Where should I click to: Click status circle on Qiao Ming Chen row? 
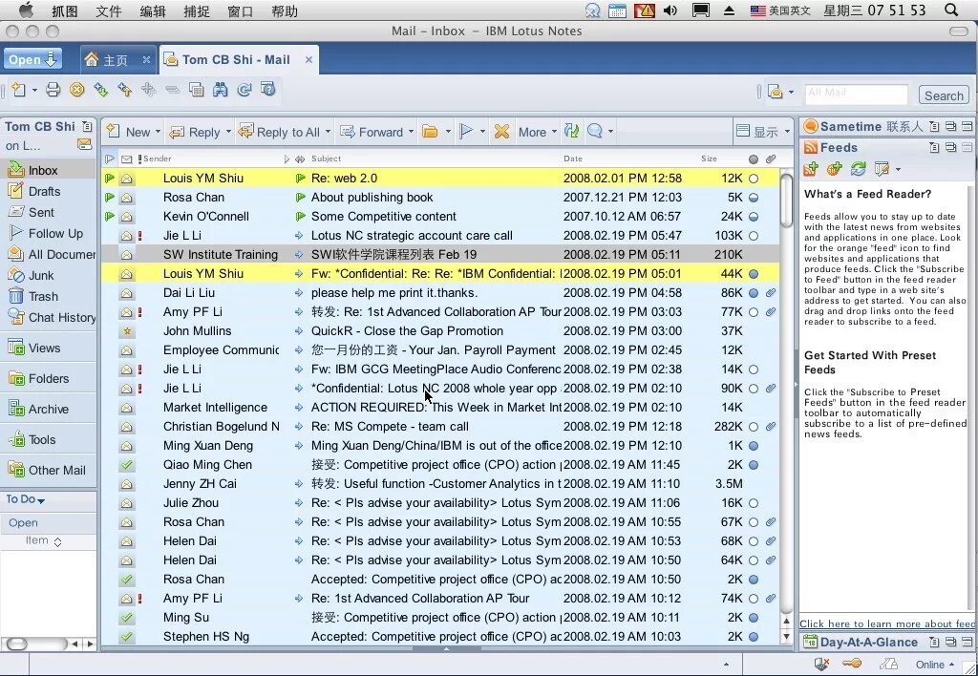(754, 465)
